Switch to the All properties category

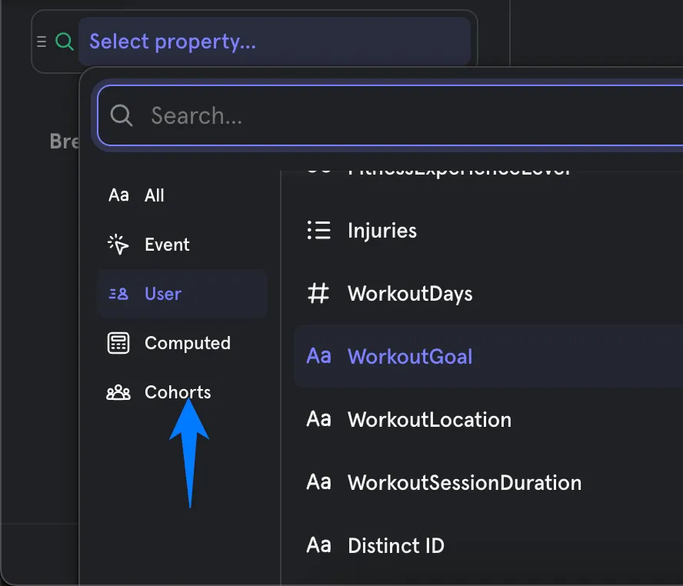pyautogui.click(x=155, y=195)
